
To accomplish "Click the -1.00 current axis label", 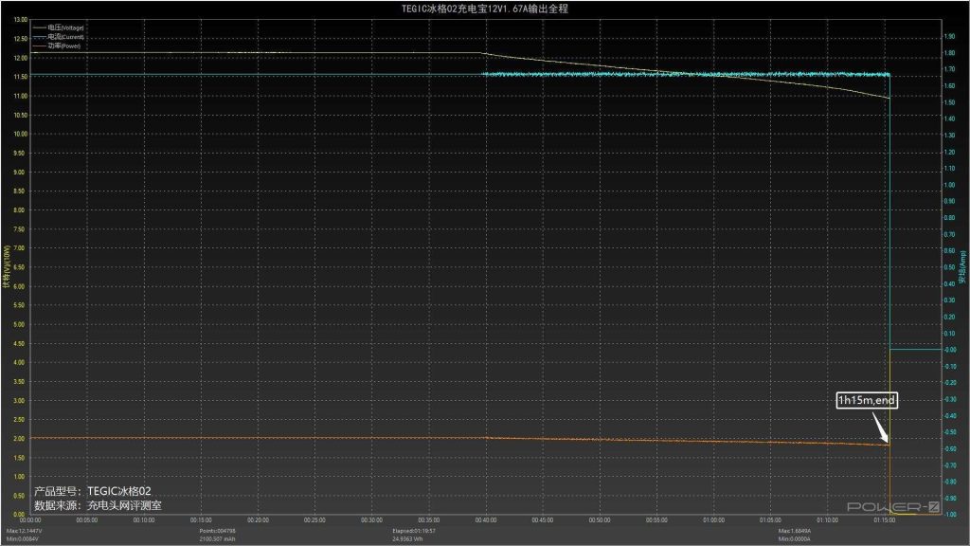I will 949,515.
